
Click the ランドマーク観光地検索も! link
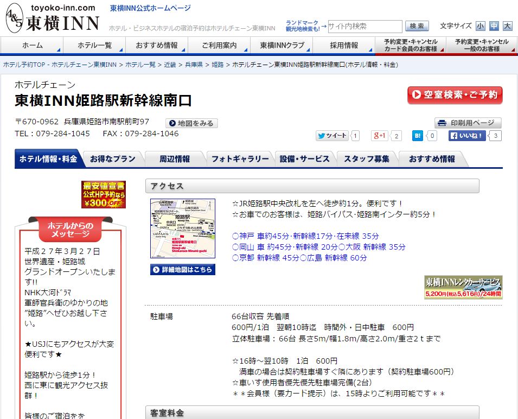302,26
